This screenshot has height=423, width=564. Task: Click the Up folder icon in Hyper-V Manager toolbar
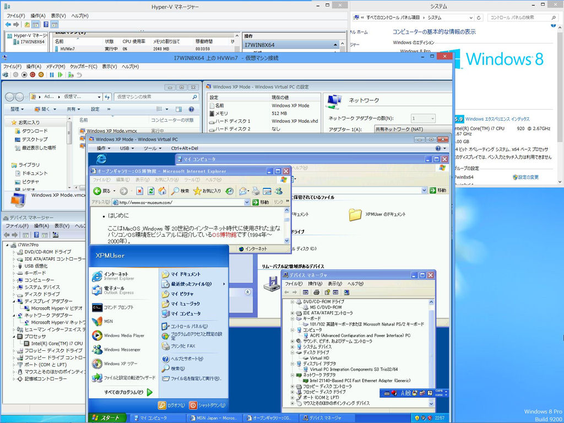[x=27, y=24]
